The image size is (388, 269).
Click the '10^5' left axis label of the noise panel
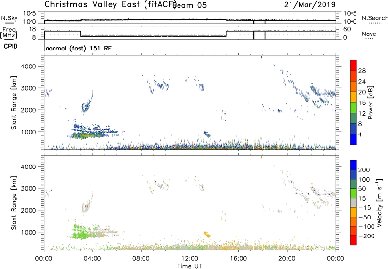click(30, 14)
